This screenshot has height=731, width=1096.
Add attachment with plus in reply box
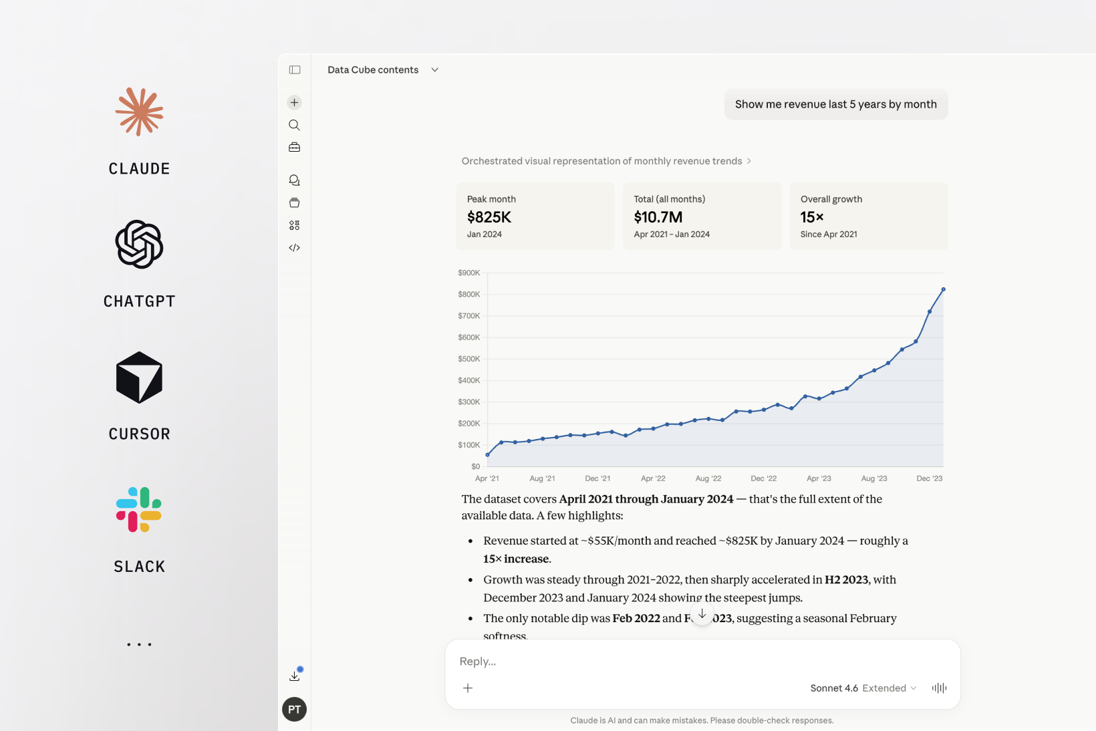click(x=468, y=688)
